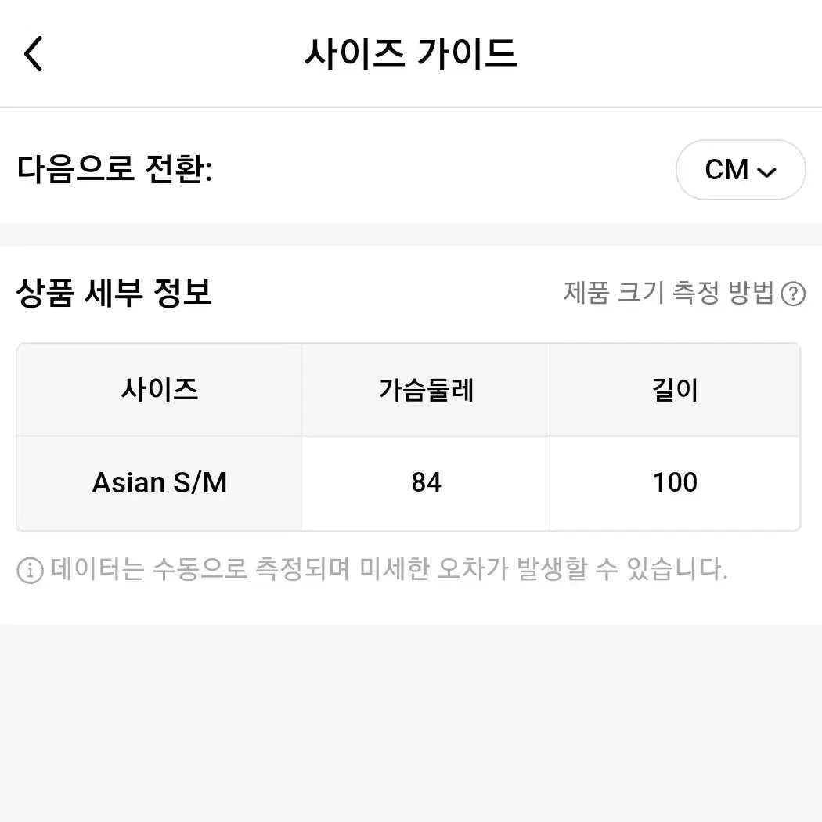Screen dimensions: 822x822
Task: Click the 다음으로 전환 label
Action: click(115, 169)
